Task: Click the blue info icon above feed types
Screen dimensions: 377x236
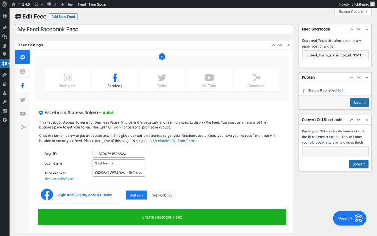Action: (x=162, y=56)
